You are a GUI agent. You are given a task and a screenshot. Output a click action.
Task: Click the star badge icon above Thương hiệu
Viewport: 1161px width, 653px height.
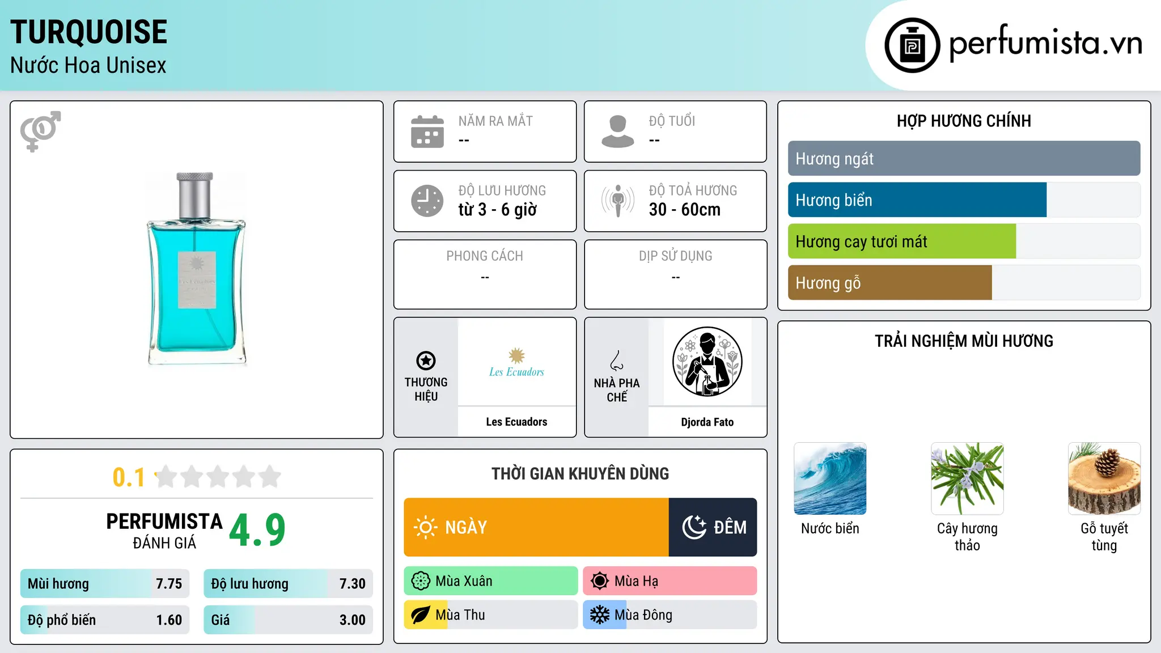pos(426,361)
